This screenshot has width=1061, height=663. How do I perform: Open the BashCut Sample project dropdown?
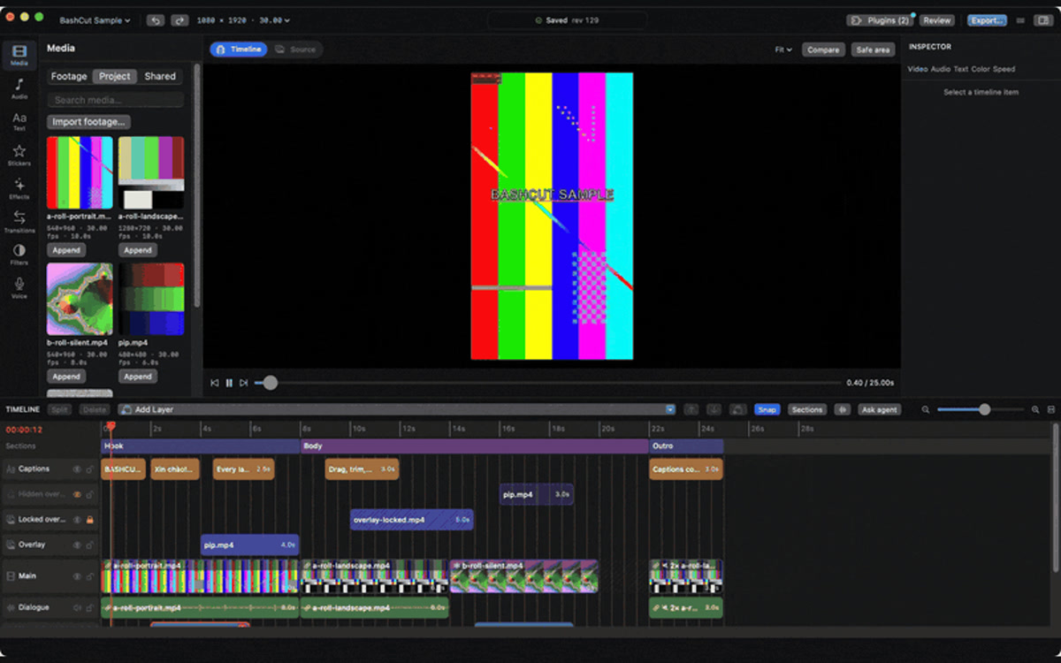[95, 19]
